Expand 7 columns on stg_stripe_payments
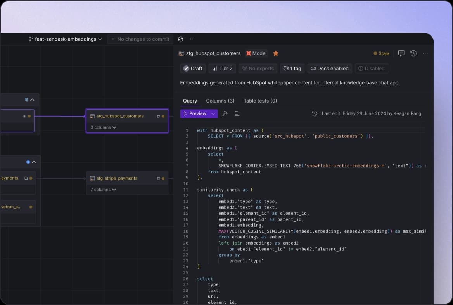 102,190
